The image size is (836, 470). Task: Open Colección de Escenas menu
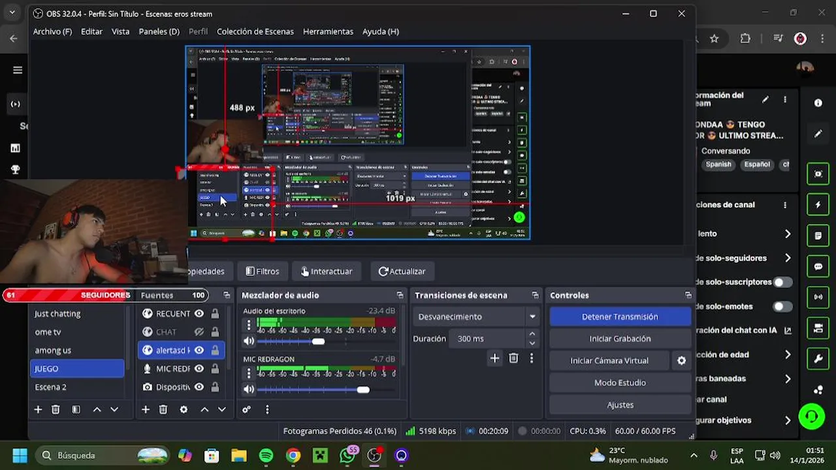[255, 31]
